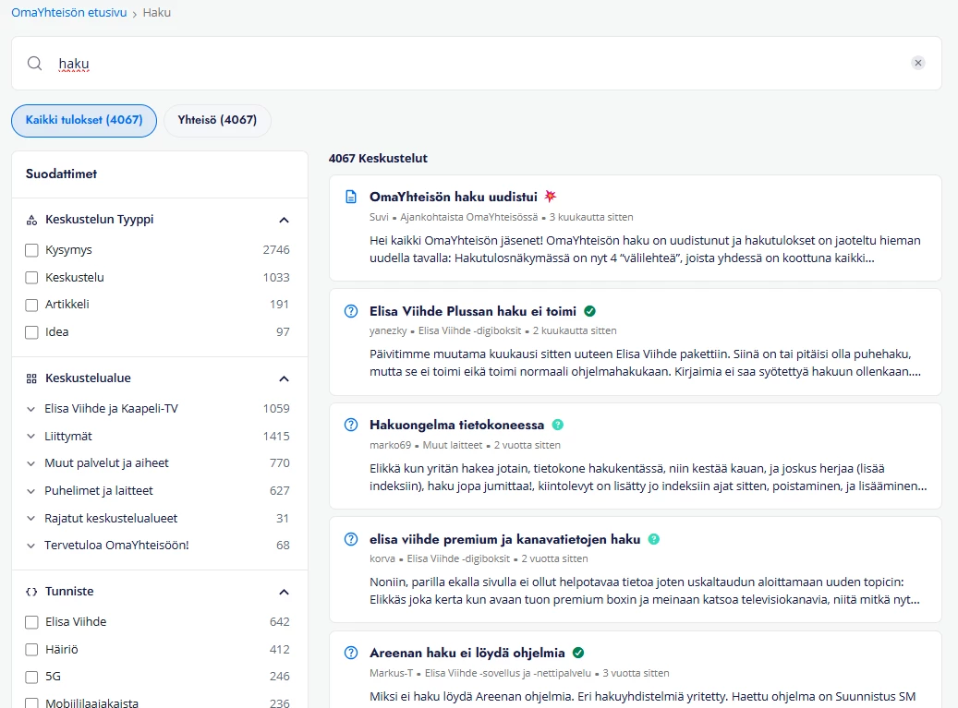Click the question icon beside Elisa Viihde Plussan haku

(x=351, y=311)
